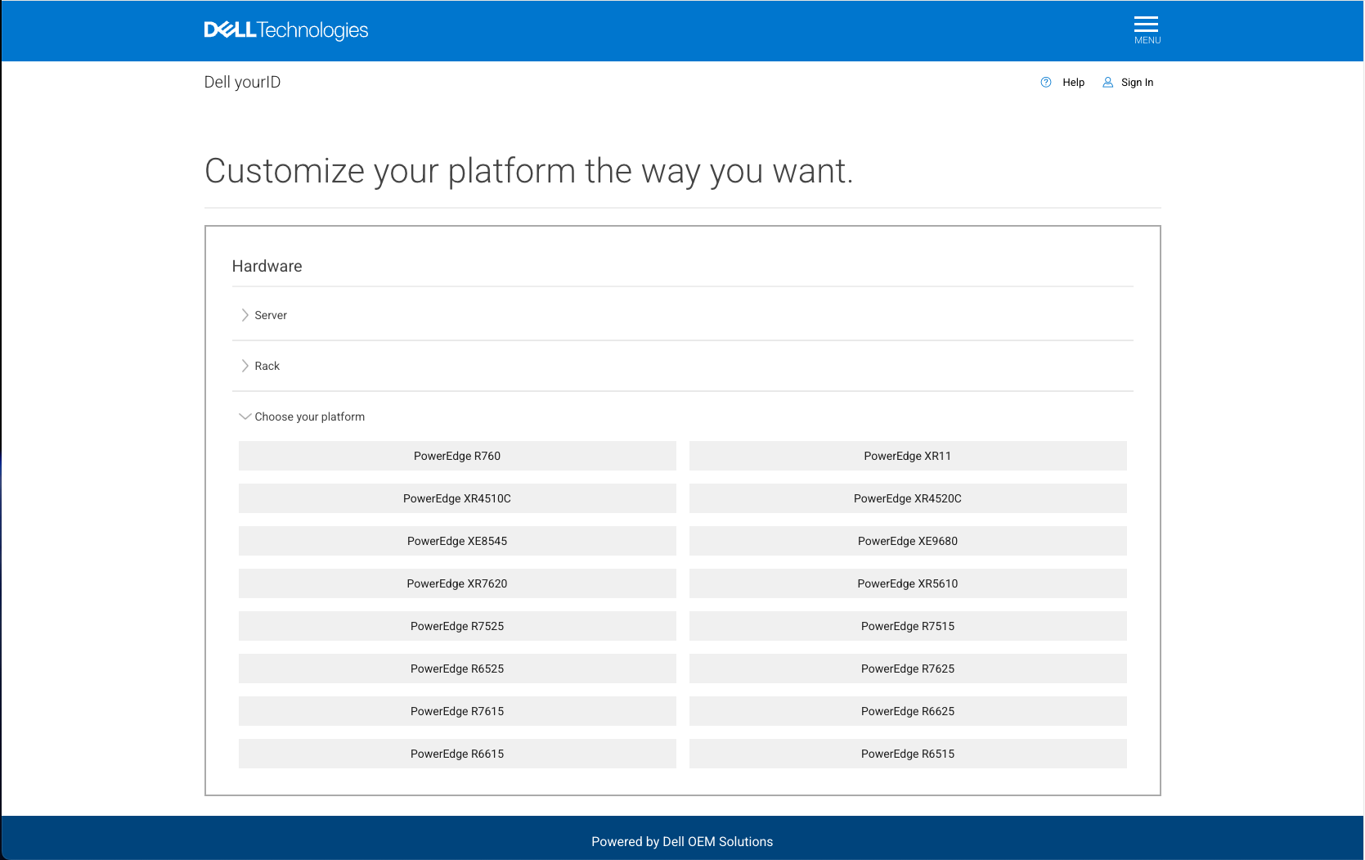Pick the PowerEdge XE9680 platform

click(x=907, y=541)
